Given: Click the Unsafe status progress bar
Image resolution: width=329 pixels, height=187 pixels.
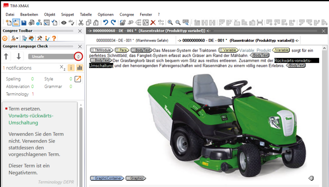Looking at the screenshot, I should [x=51, y=57].
